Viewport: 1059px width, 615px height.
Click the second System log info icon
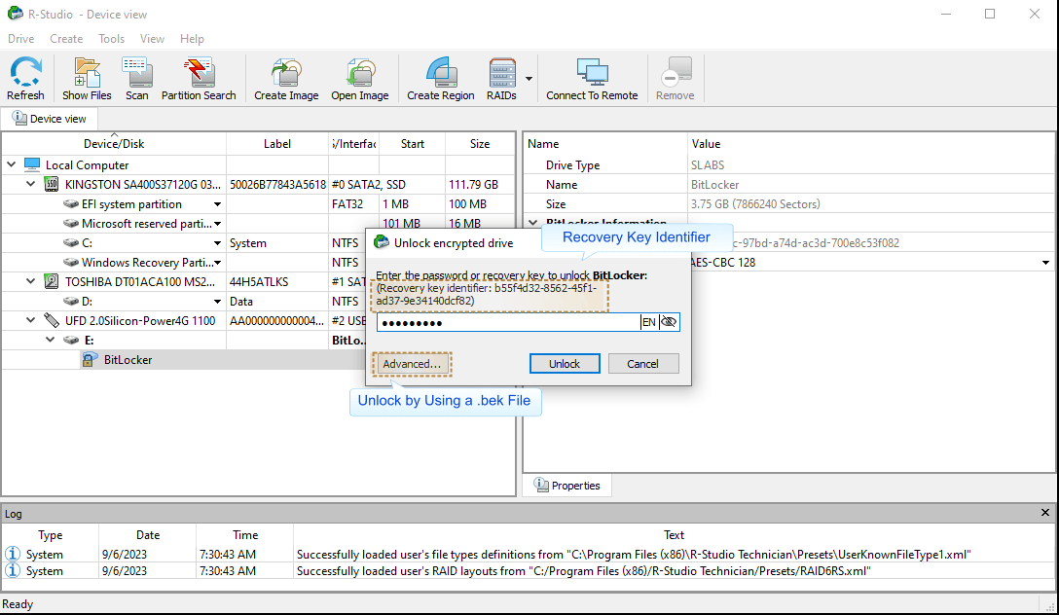pos(13,570)
